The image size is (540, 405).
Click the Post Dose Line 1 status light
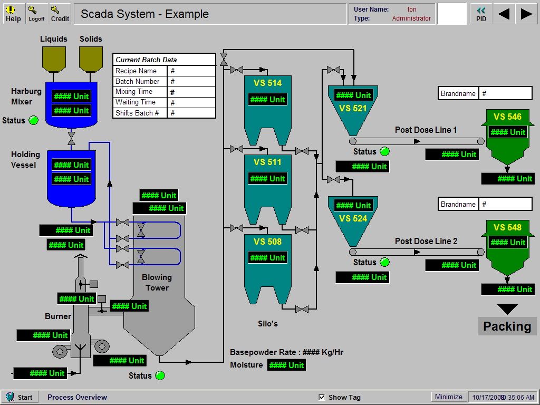tap(384, 151)
